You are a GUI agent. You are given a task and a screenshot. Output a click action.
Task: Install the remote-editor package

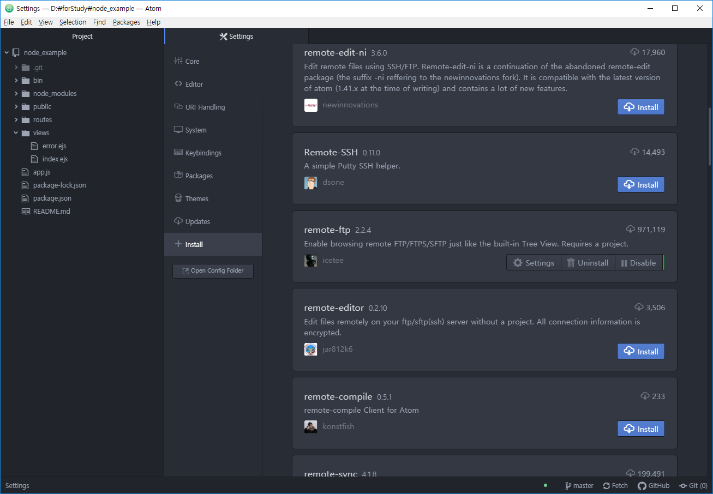tap(641, 351)
